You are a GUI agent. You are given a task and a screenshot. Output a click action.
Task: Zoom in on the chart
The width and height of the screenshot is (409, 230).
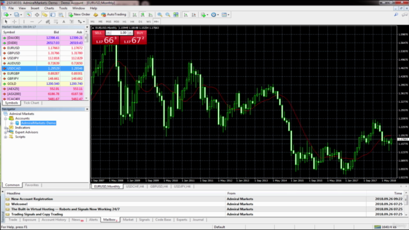coord(160,15)
